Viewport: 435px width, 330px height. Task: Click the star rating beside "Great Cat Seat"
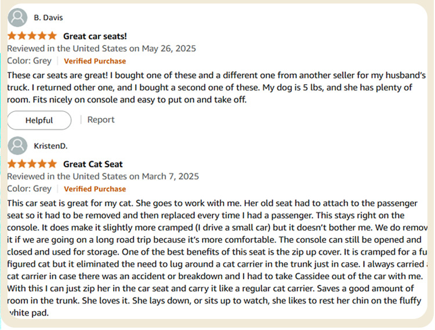click(32, 164)
